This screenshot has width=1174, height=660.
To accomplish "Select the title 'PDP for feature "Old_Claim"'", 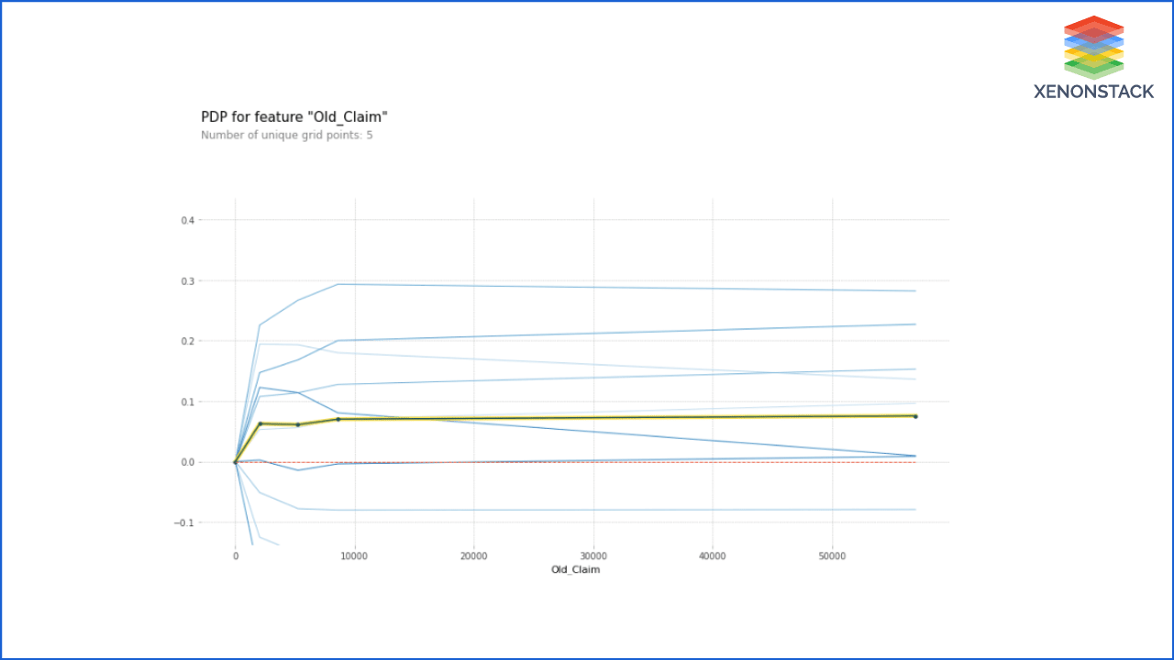I will tap(294, 117).
